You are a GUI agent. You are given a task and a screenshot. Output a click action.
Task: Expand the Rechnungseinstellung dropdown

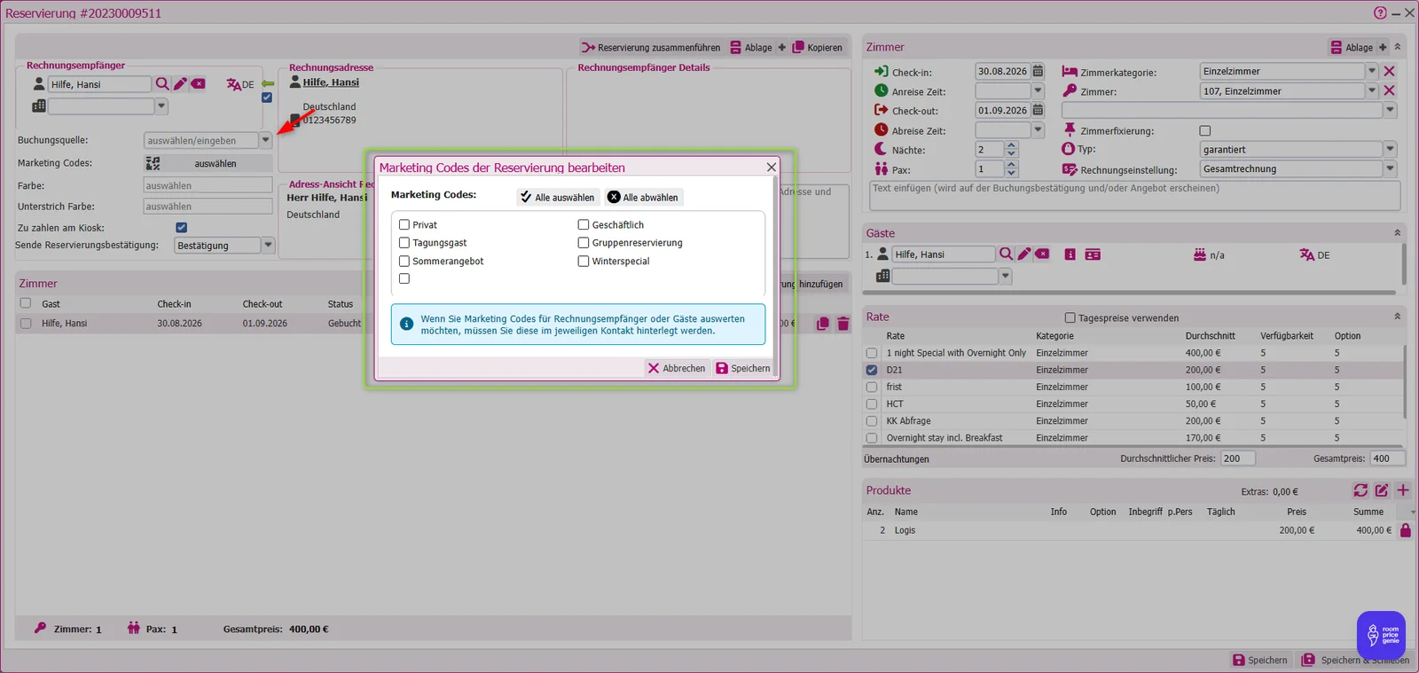click(x=1390, y=169)
